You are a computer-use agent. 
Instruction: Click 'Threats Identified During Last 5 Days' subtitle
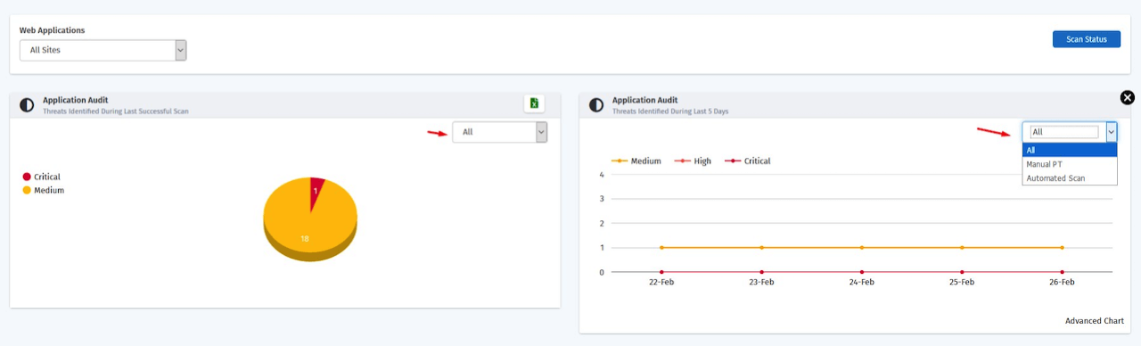click(670, 111)
